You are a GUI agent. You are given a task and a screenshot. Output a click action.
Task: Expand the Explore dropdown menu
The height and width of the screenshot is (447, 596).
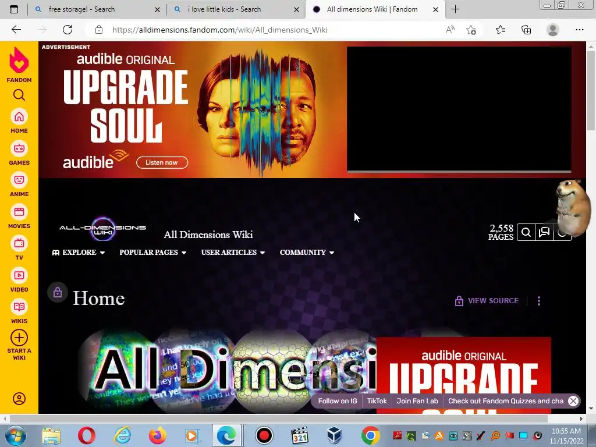(x=79, y=253)
